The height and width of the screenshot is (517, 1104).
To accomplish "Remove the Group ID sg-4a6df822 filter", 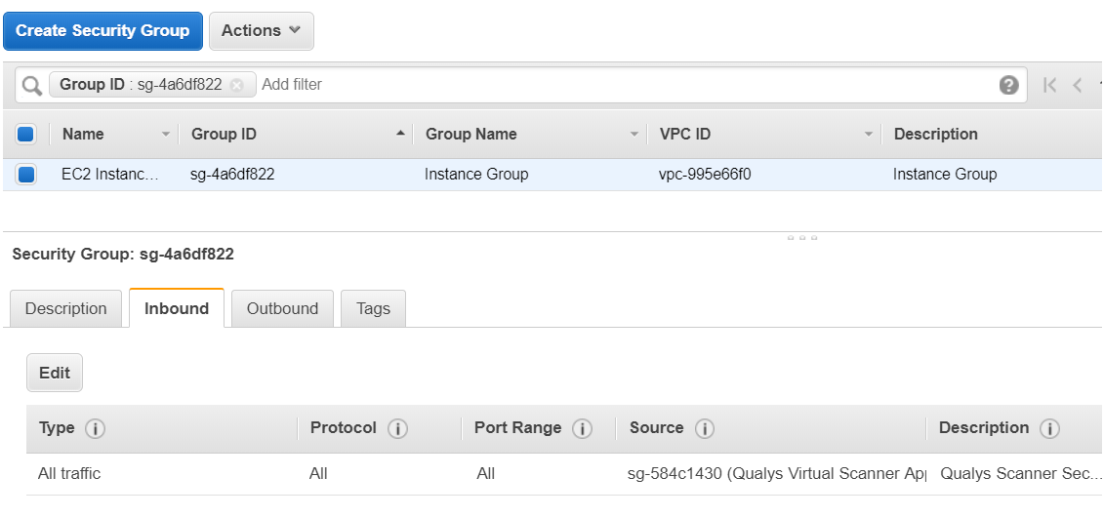I will click(237, 85).
